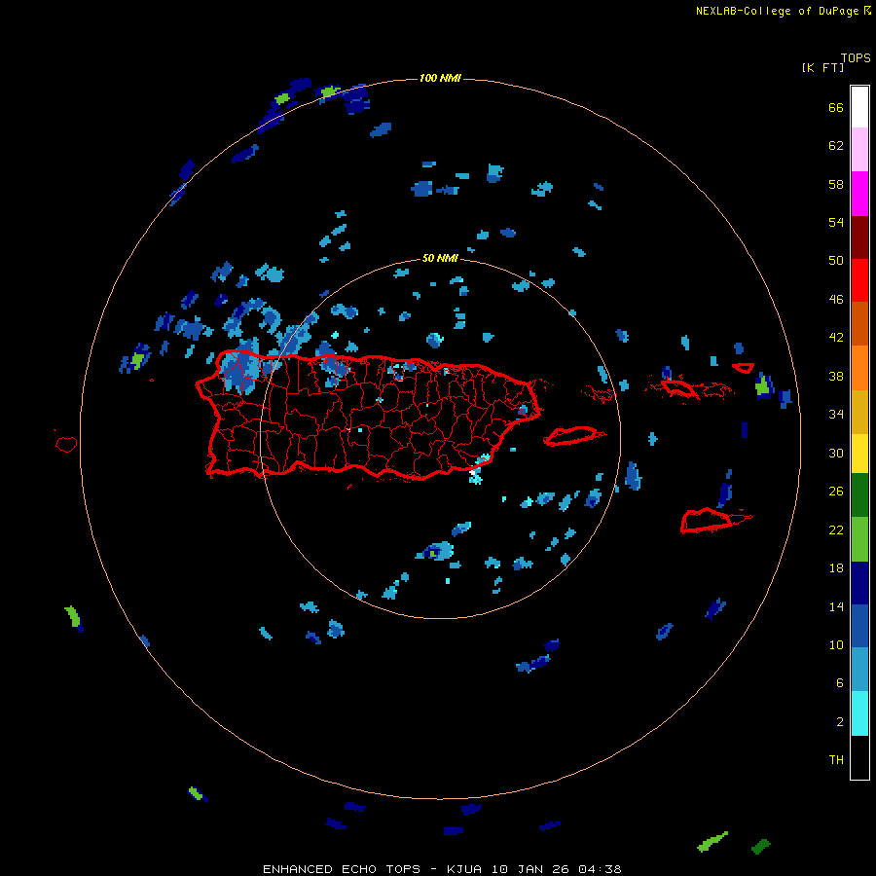
Task: Select the dark red legend swatch
Action: coord(859,237)
